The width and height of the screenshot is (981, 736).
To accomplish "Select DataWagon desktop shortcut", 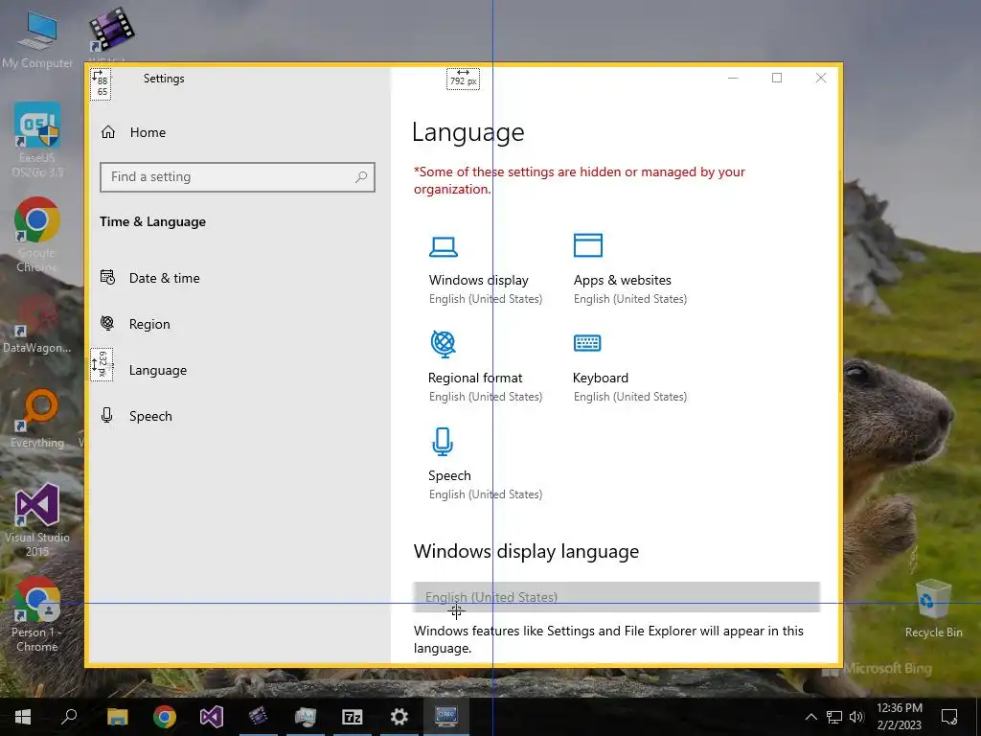I will [x=37, y=324].
